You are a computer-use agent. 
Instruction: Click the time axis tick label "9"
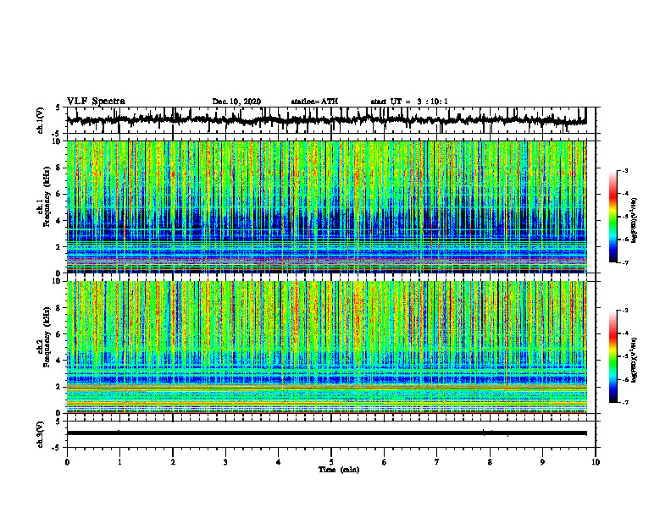click(542, 462)
